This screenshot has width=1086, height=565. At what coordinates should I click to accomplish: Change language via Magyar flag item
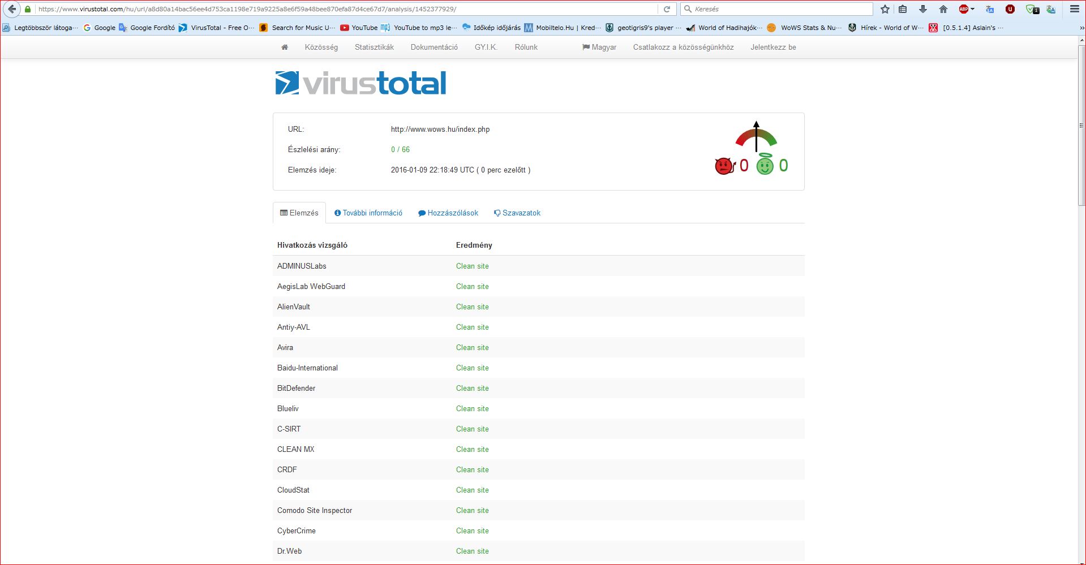[599, 48]
